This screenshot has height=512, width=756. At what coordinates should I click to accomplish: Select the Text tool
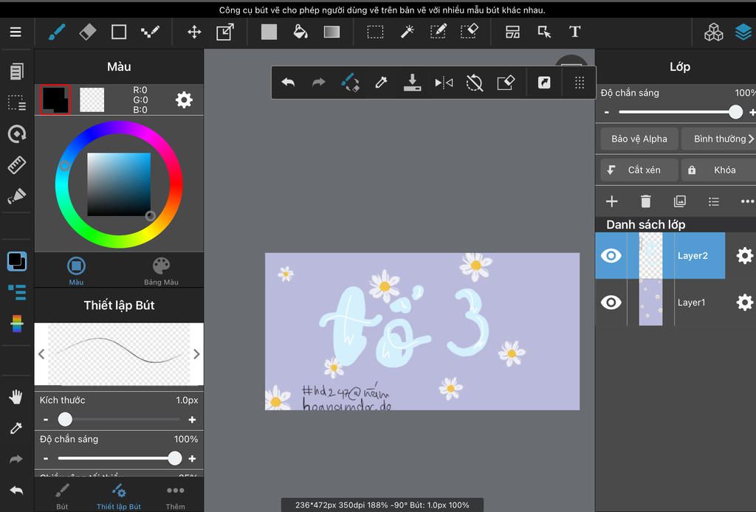pyautogui.click(x=574, y=32)
